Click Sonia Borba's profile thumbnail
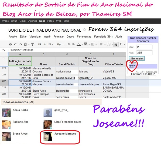The image size is (161, 146). (6, 113)
